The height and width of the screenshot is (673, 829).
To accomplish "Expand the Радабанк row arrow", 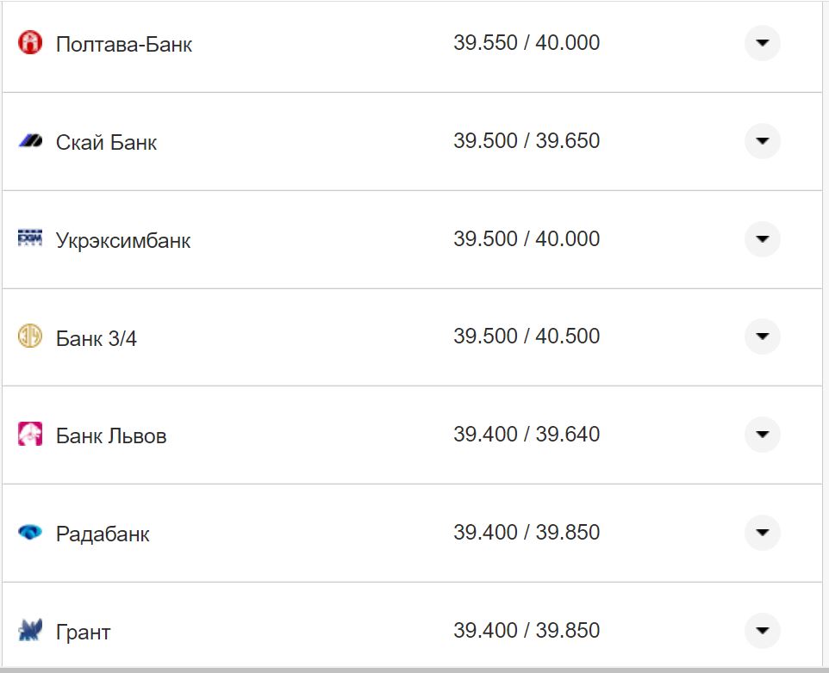I will pos(762,533).
